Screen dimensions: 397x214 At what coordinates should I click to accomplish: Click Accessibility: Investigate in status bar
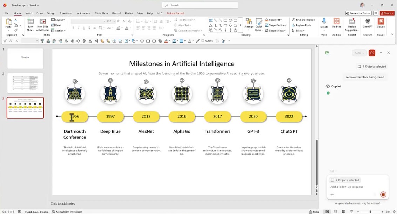click(x=67, y=212)
